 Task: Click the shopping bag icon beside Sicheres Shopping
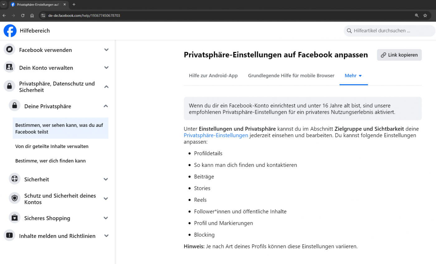point(14,218)
